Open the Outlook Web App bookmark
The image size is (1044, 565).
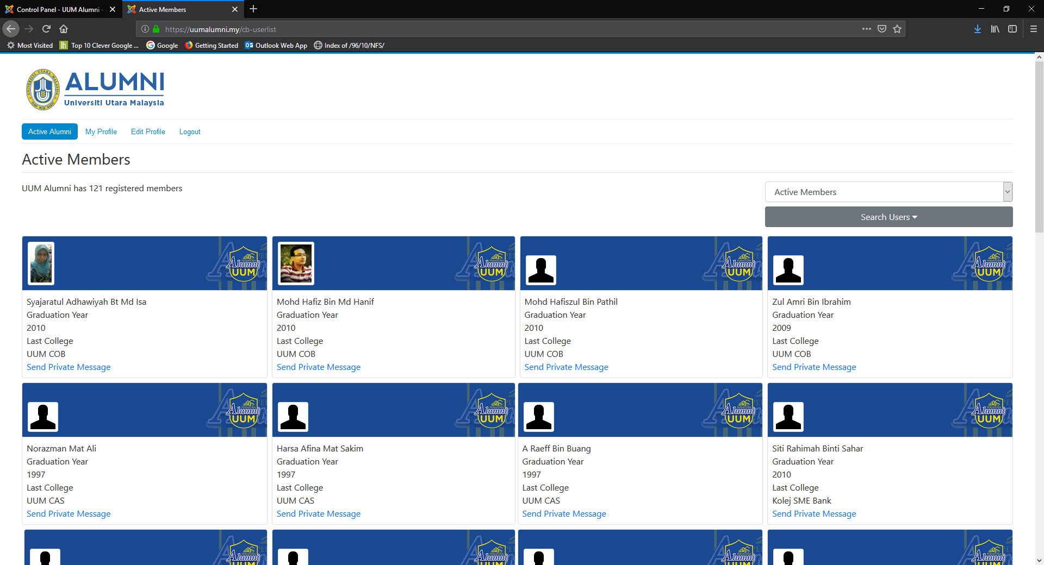276,45
